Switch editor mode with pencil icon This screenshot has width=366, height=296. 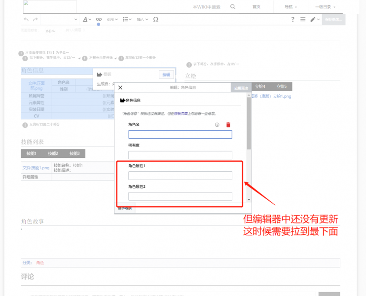(315, 19)
